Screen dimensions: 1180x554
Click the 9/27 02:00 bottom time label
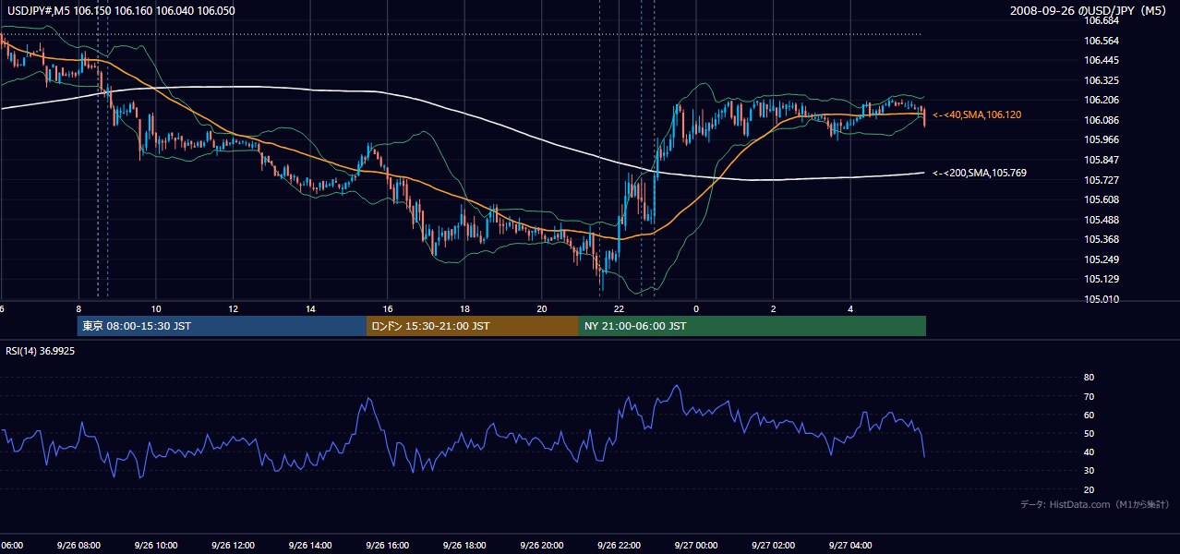tap(772, 546)
